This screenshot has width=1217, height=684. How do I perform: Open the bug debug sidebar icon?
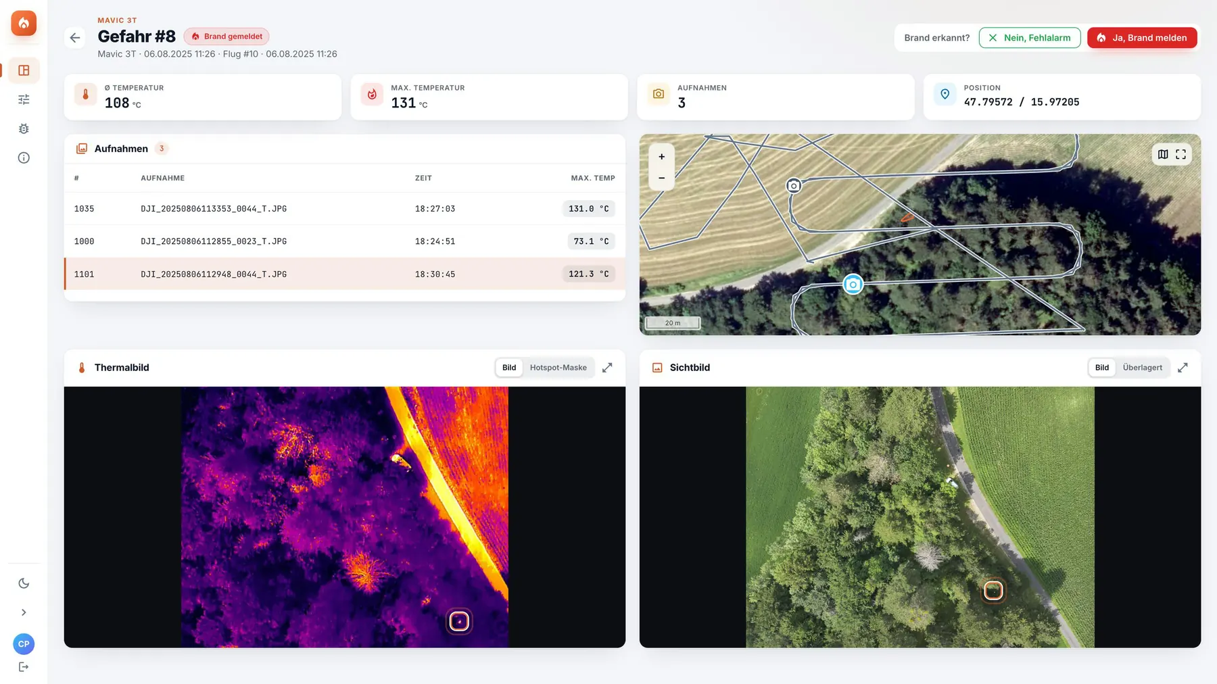pyautogui.click(x=24, y=128)
